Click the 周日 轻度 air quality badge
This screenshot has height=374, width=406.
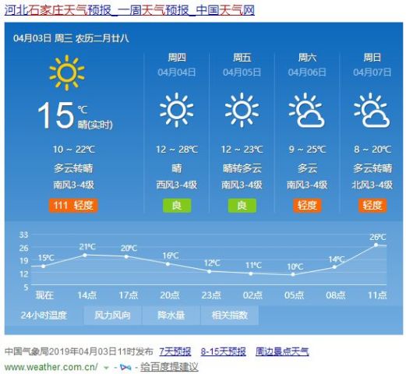click(x=372, y=206)
